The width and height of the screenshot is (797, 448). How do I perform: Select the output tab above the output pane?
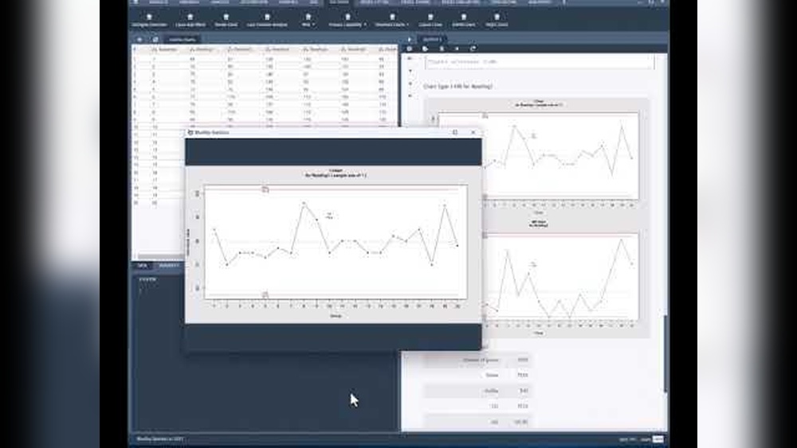(431, 39)
